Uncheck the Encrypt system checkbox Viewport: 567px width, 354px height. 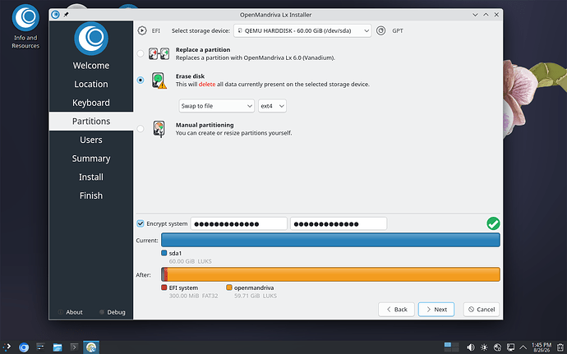point(141,223)
